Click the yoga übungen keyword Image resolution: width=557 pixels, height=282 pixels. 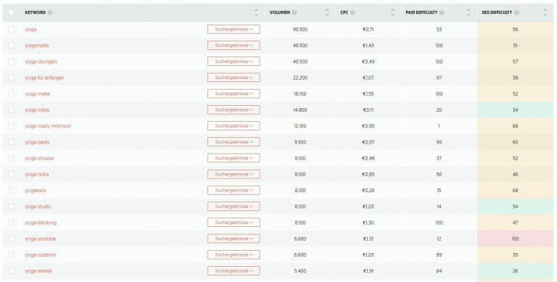coord(41,62)
